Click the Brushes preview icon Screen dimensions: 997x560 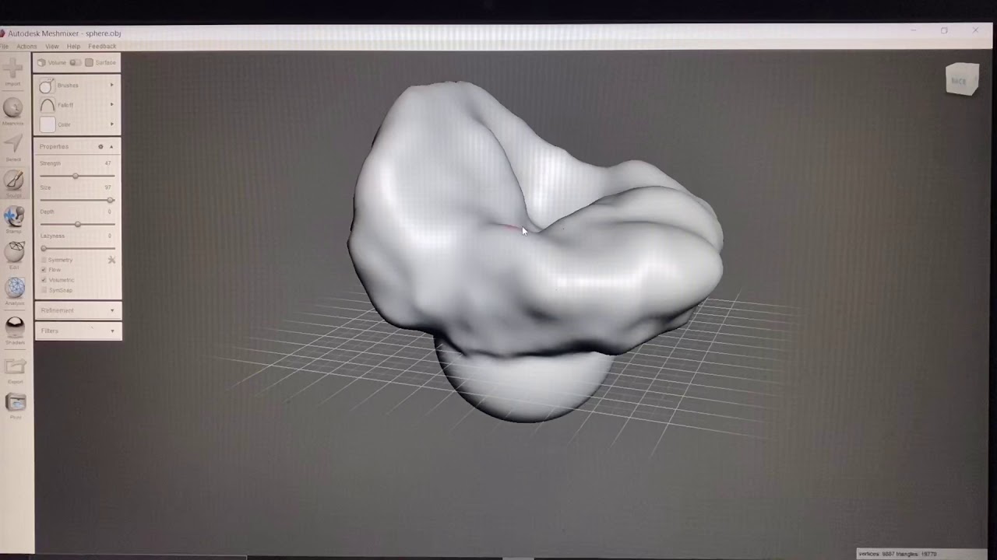point(47,86)
